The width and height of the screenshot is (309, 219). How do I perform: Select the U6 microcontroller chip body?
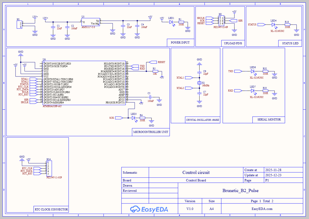(84, 83)
